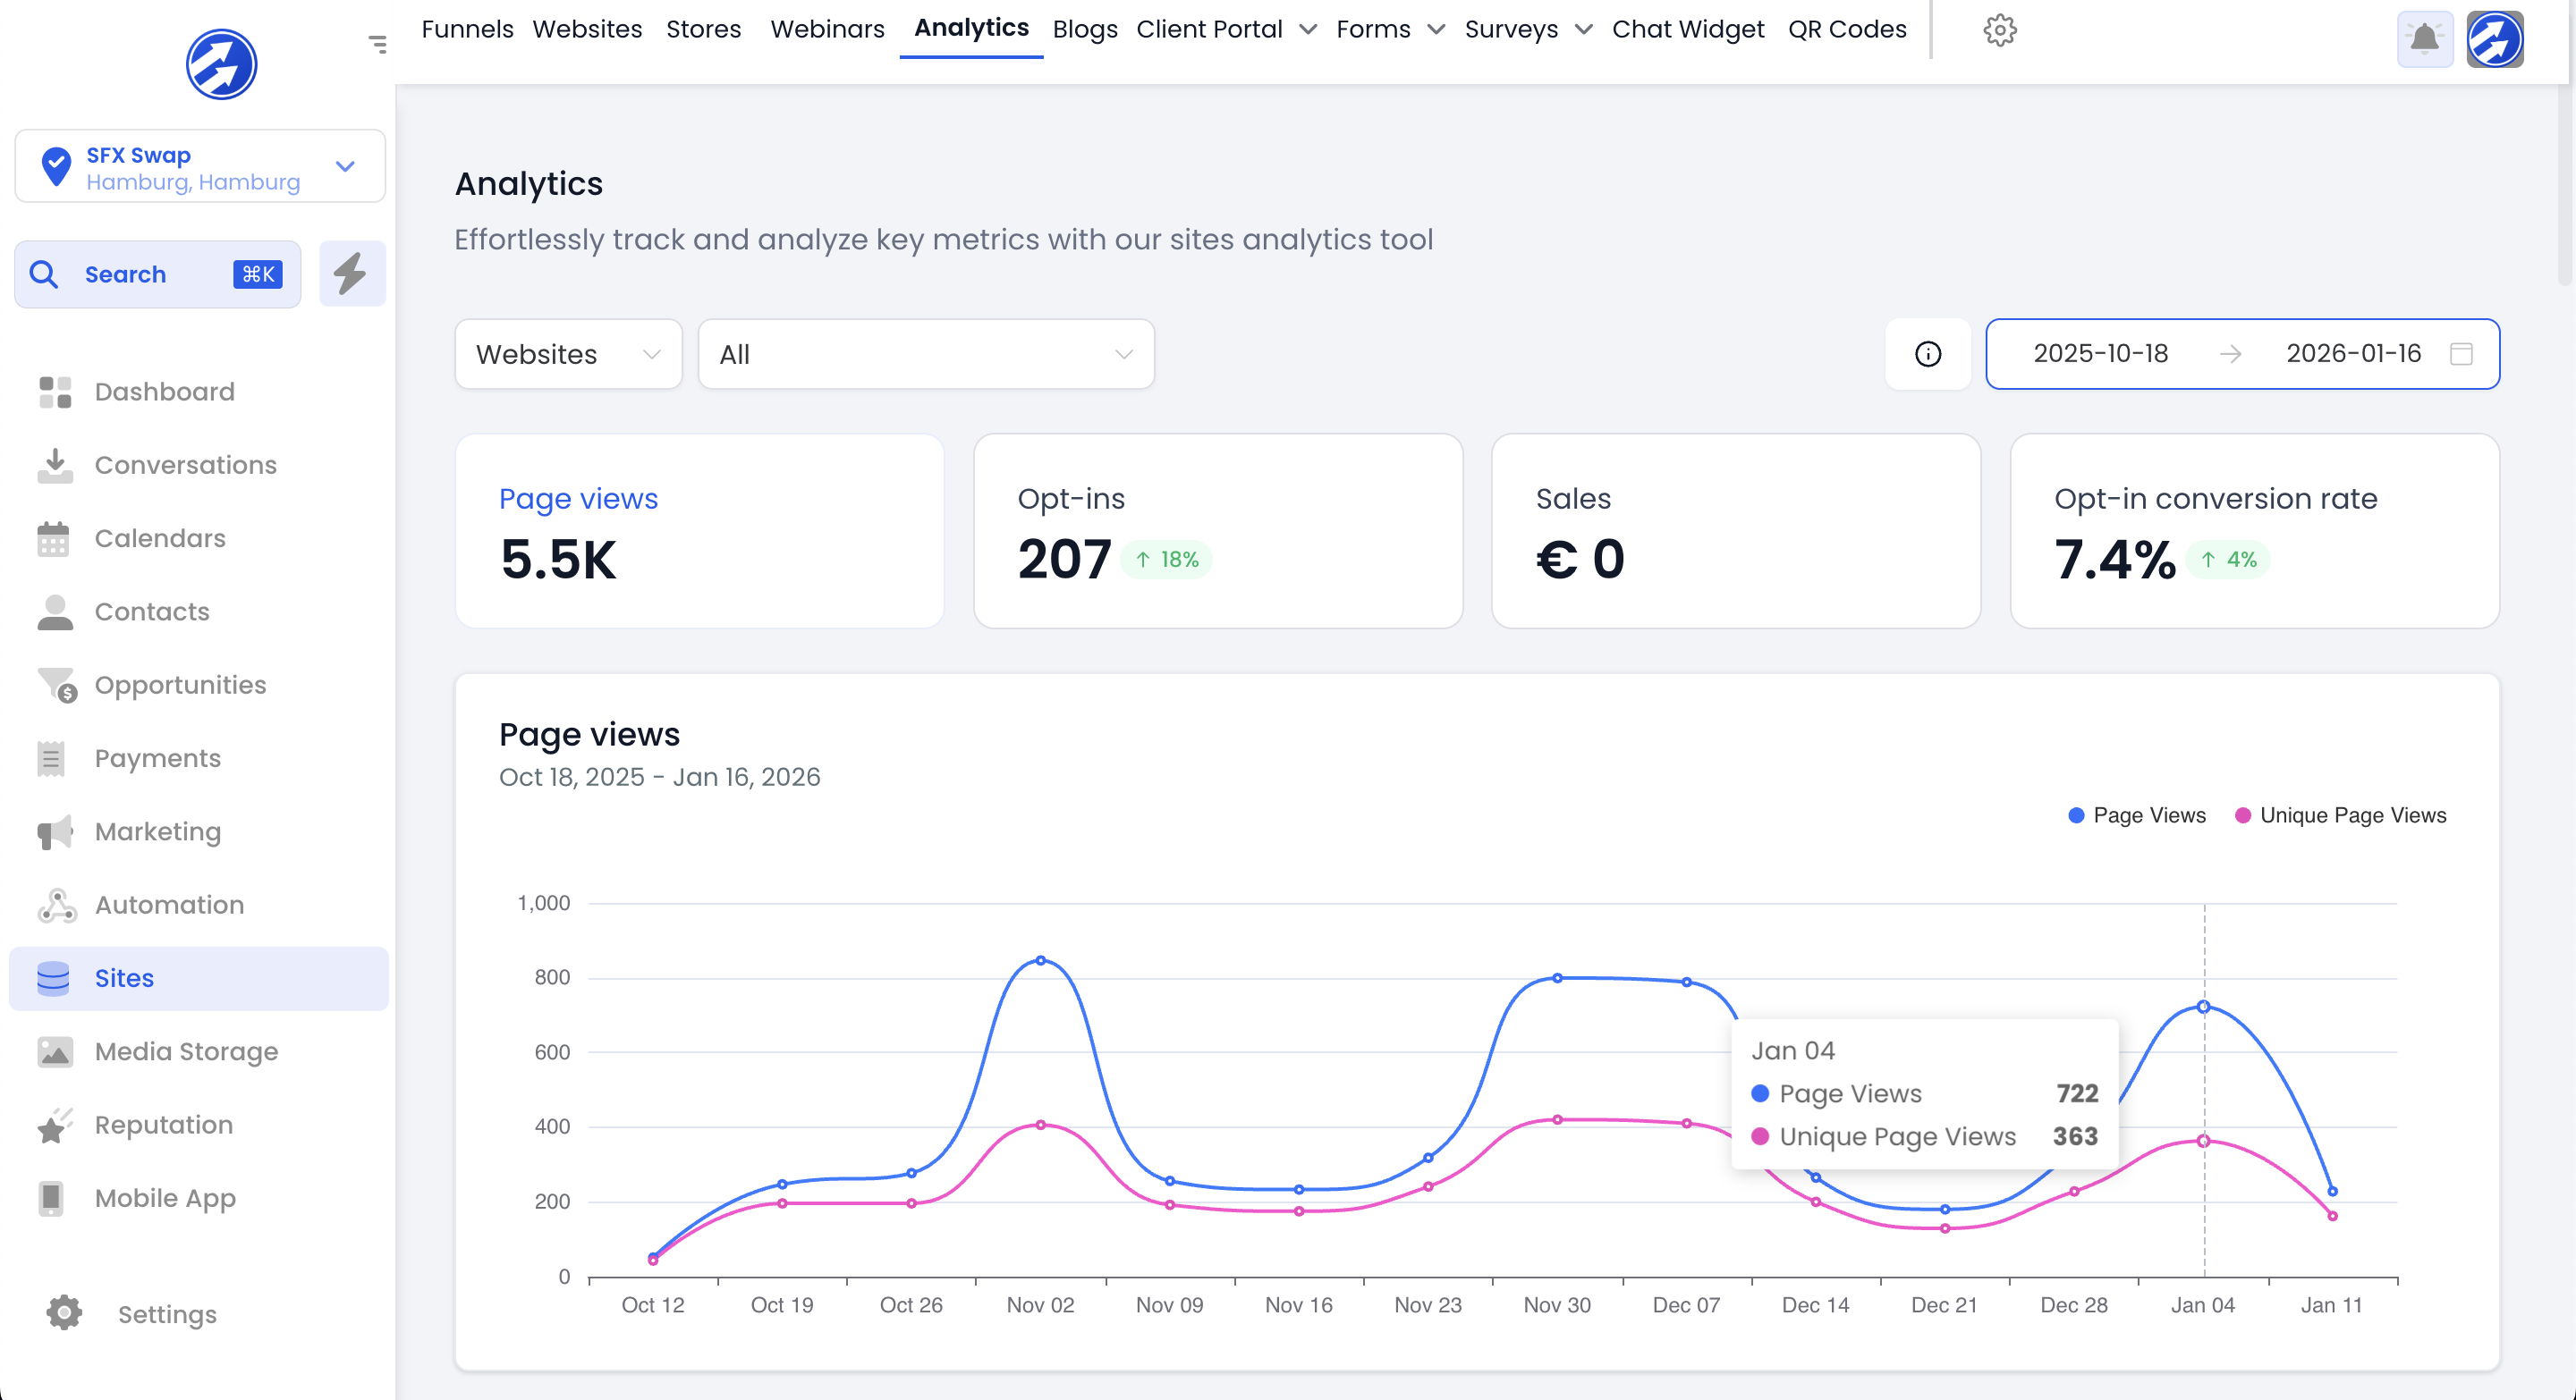
Task: Open the calendar icon in date picker
Action: (x=2461, y=354)
